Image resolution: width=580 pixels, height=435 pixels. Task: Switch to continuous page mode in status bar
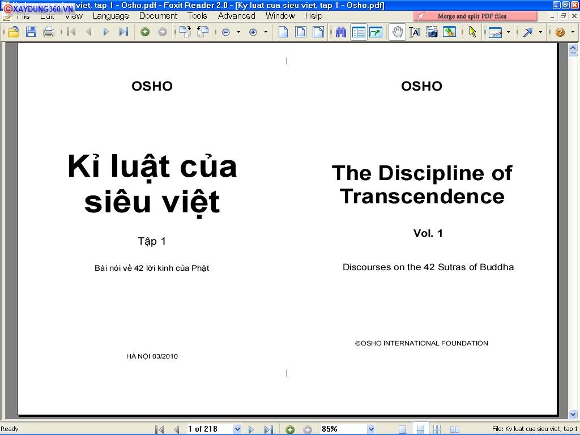420,429
